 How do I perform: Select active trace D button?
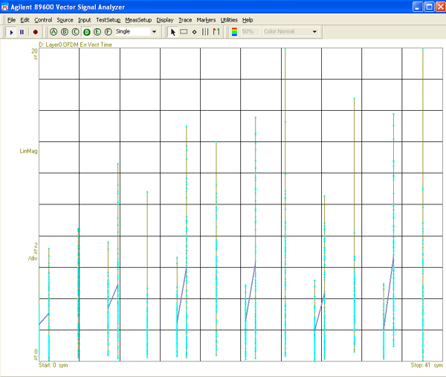(86, 32)
